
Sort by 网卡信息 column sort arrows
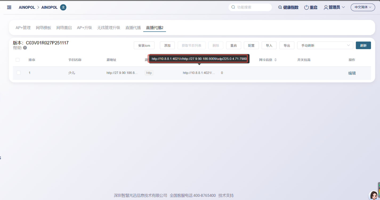point(276,60)
